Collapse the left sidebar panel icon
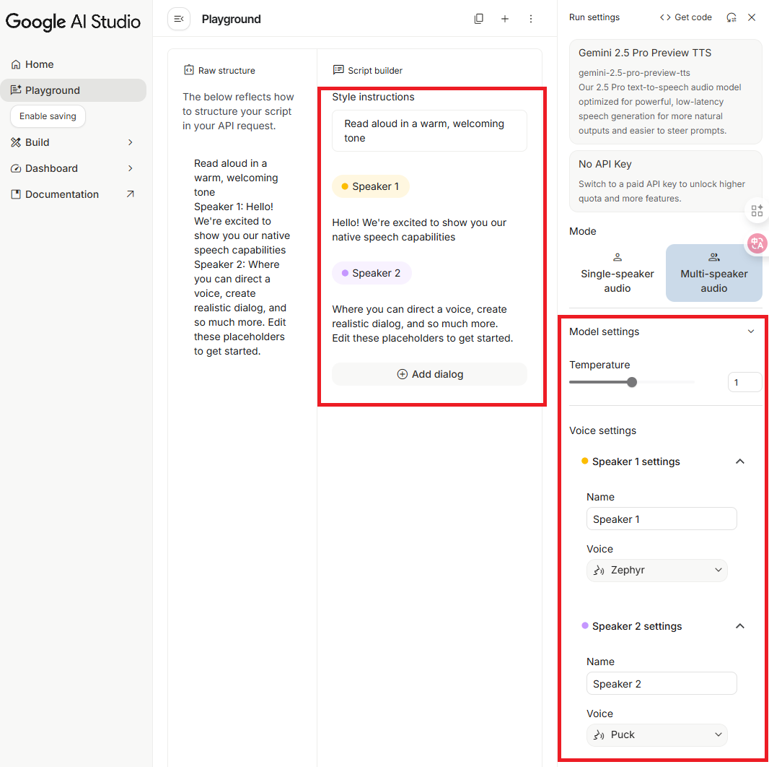Image resolution: width=769 pixels, height=767 pixels. (x=179, y=19)
